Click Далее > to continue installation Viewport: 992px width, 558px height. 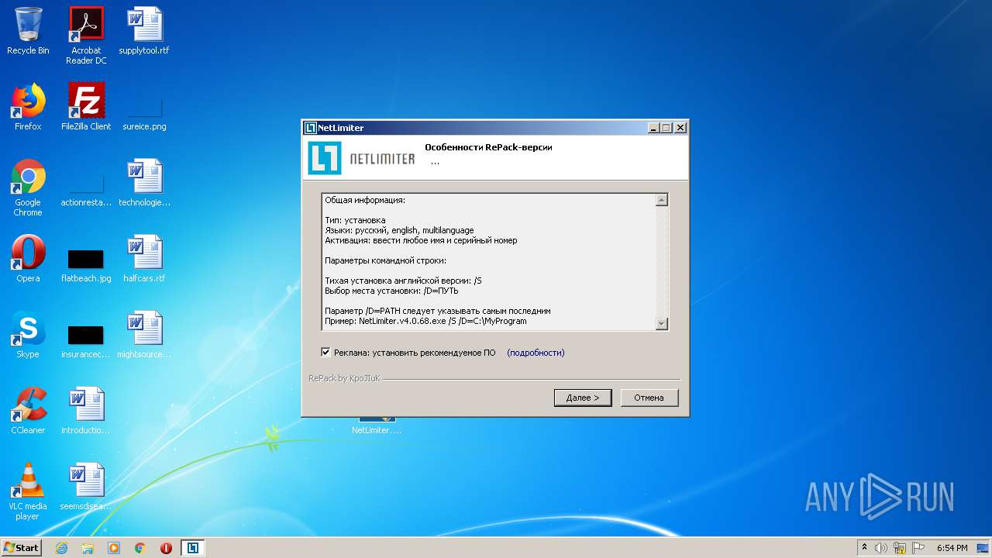[x=583, y=398]
